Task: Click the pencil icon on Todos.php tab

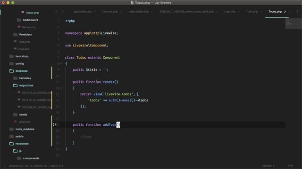Action: 285,12
